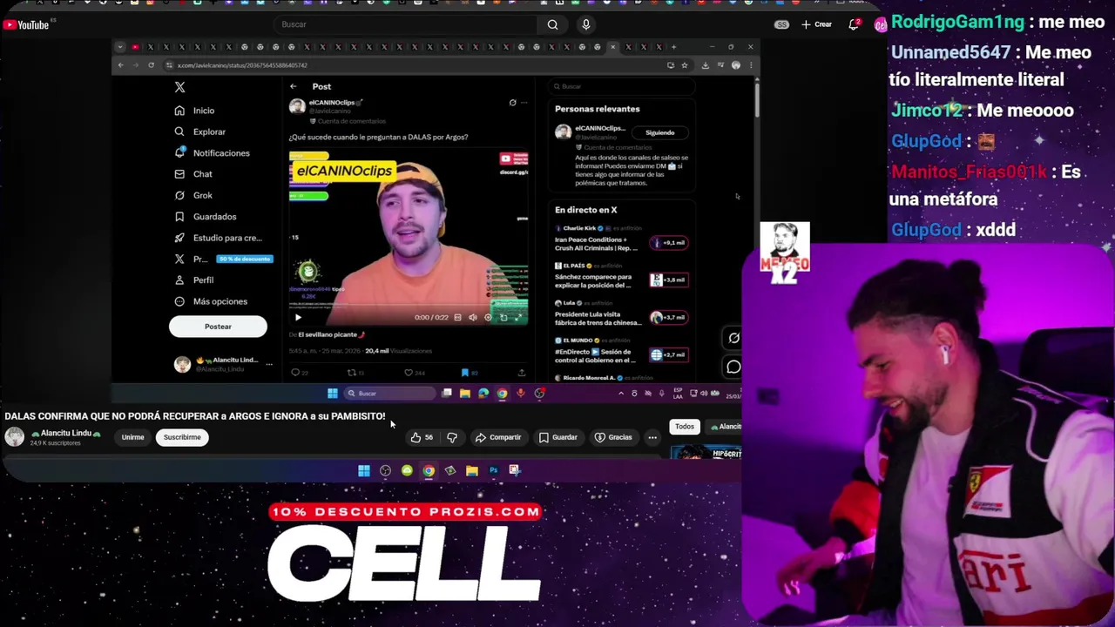Screen dimensions: 1115x627
Task: Click back arrow next to Post heading
Action: click(x=294, y=86)
